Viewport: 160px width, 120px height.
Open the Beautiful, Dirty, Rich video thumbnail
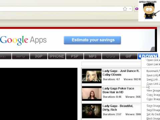pyautogui.click(x=92, y=111)
